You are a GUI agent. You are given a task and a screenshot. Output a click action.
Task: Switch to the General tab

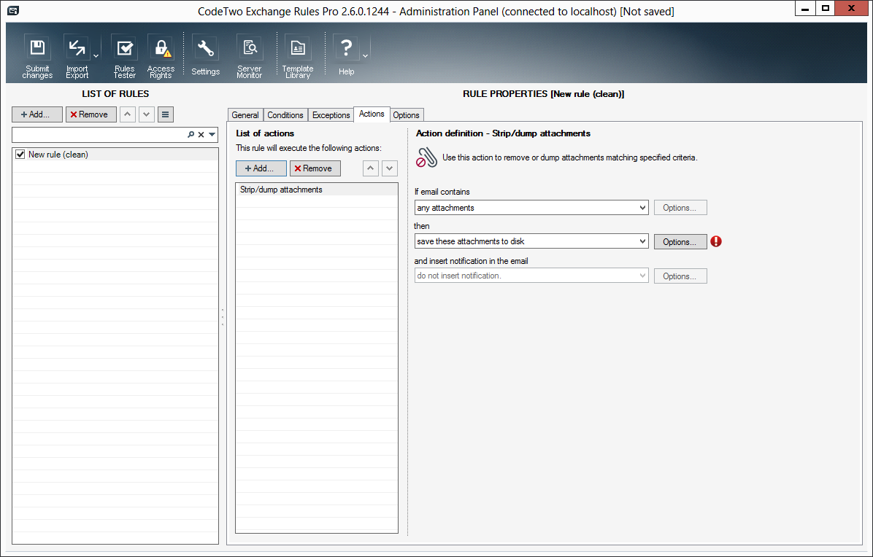point(245,115)
